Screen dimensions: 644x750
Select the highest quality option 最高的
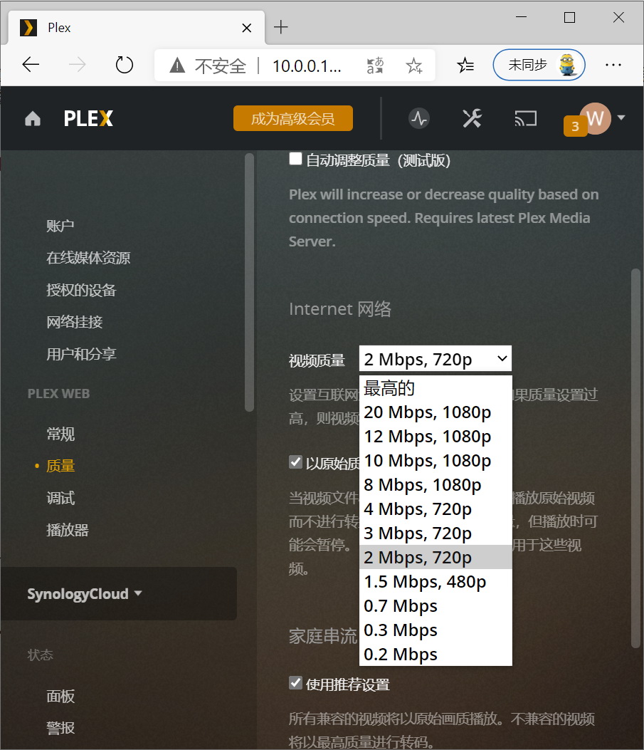436,388
